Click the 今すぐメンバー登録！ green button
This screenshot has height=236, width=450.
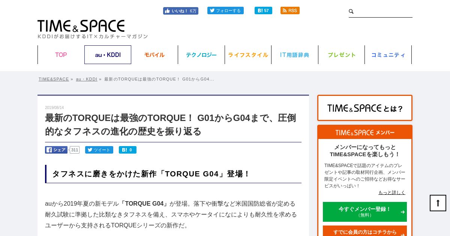click(365, 212)
